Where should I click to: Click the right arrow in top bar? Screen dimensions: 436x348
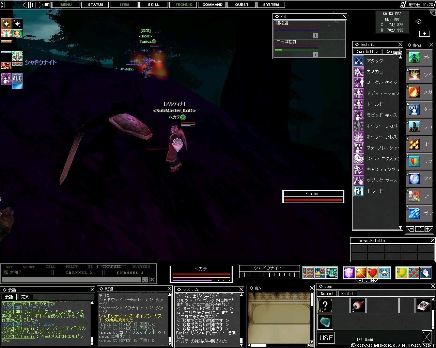click(x=40, y=5)
